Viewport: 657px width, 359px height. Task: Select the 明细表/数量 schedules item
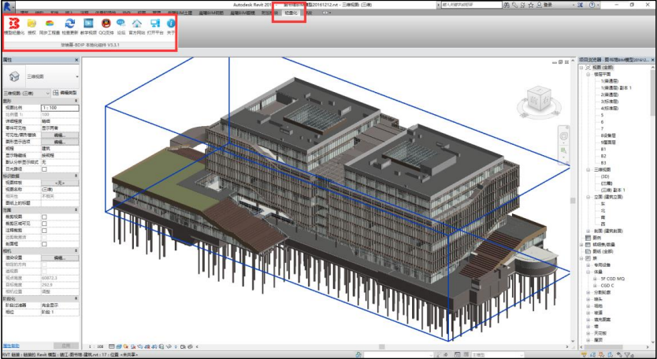coord(603,244)
